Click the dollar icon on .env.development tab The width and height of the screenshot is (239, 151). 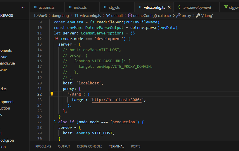179,7
